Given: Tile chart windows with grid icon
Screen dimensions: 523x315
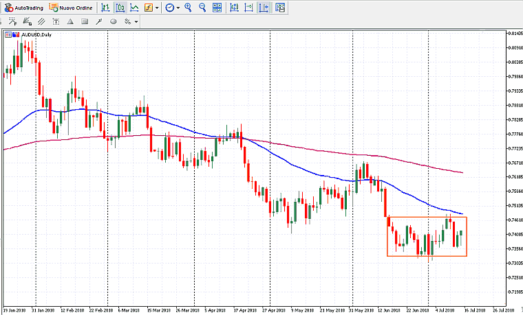Looking at the screenshot, I should [x=218, y=8].
